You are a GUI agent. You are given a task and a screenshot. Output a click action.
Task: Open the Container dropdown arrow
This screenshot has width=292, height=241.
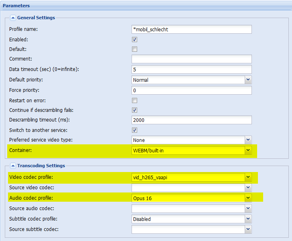click(248, 150)
